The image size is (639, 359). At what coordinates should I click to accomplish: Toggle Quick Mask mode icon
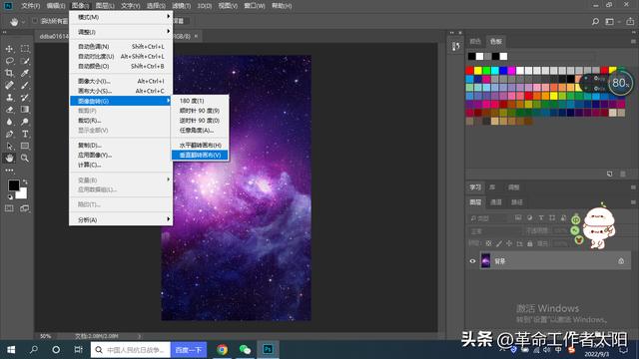coord(9,208)
